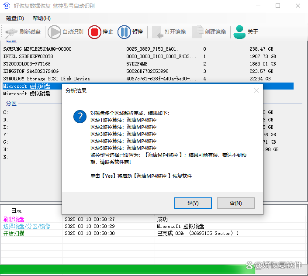308x276 pixels.
Task: Minimize the 好恢复 window
Action: pos(258,6)
